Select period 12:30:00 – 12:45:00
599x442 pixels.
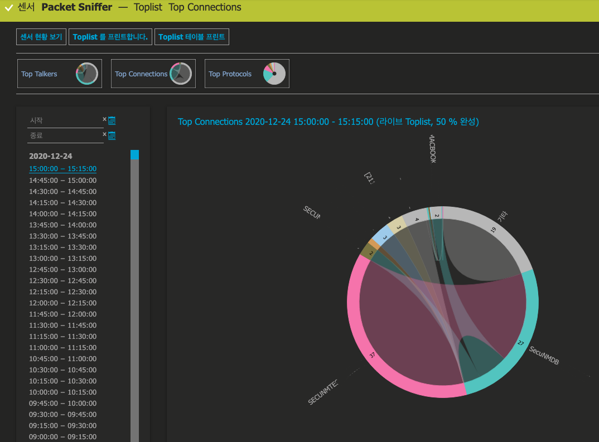click(x=62, y=280)
